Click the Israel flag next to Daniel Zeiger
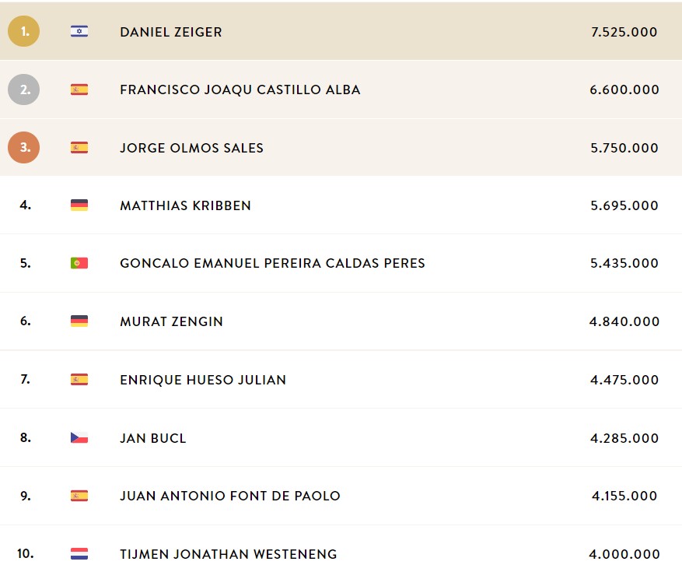 pyautogui.click(x=79, y=31)
